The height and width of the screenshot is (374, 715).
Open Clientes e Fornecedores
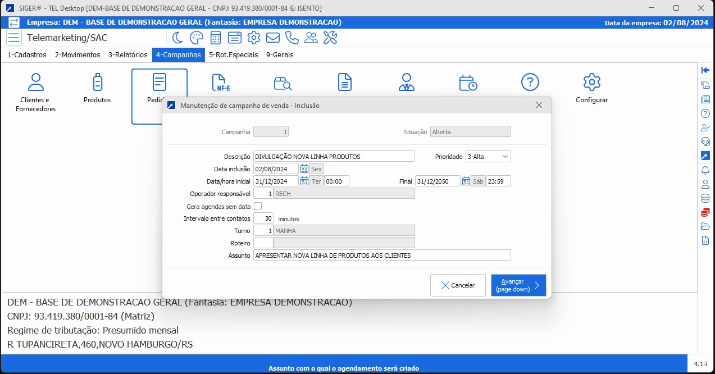tap(35, 93)
